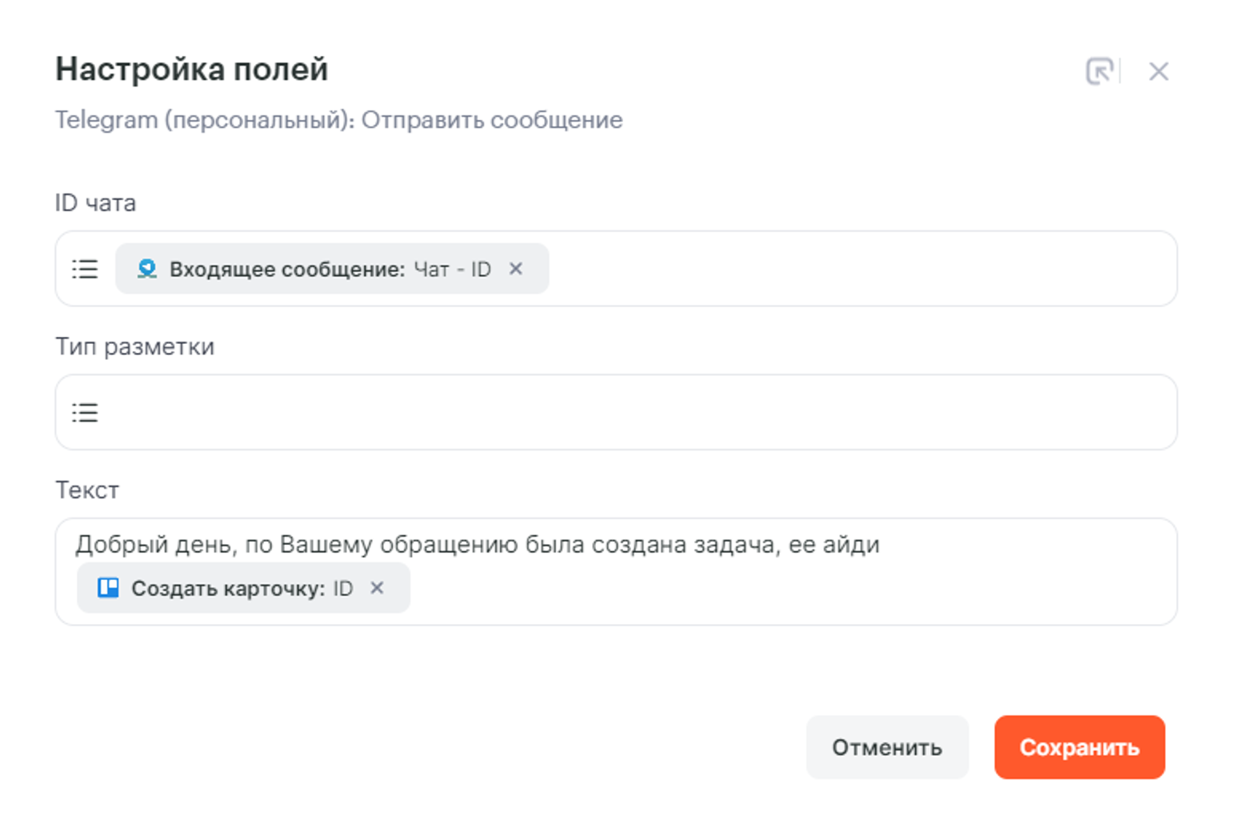This screenshot has width=1240, height=828.
Task: Click the Тип разметки label
Action: (134, 346)
